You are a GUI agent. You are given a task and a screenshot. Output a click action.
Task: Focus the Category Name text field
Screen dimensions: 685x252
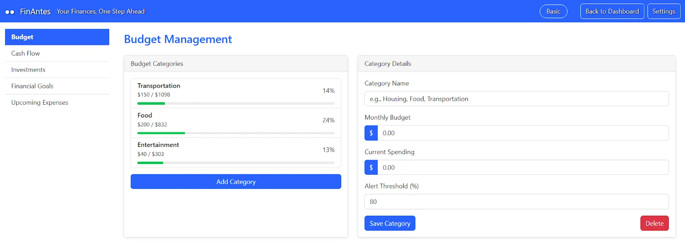516,99
